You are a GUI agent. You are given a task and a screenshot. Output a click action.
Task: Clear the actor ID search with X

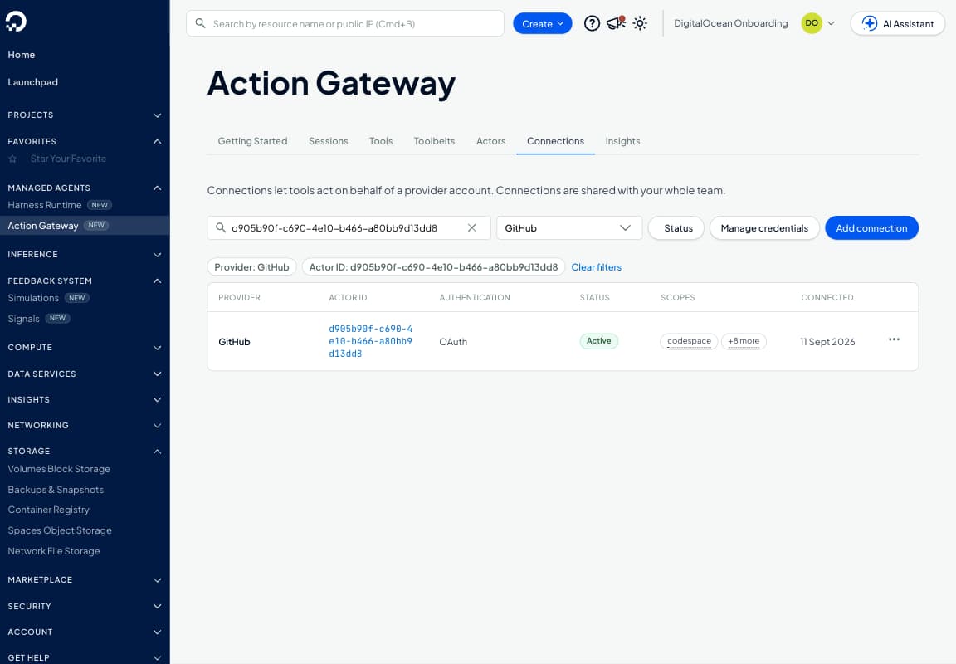472,228
